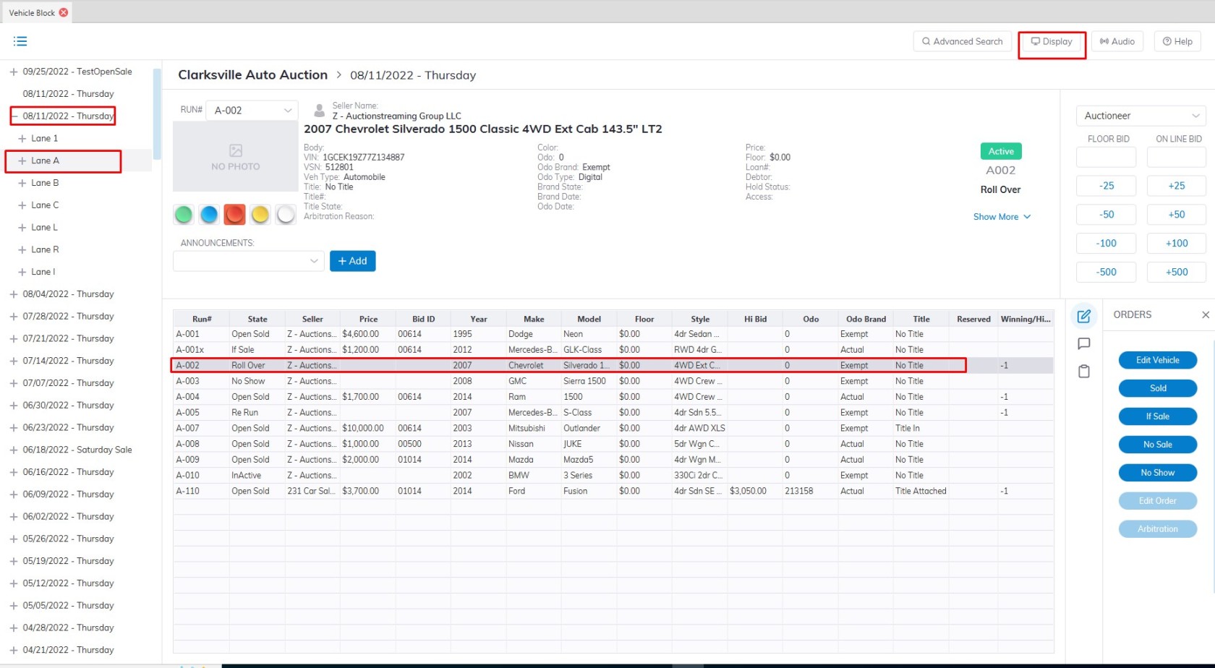The image size is (1215, 668).
Task: Open the Auctioneer dropdown
Action: 1141,116
